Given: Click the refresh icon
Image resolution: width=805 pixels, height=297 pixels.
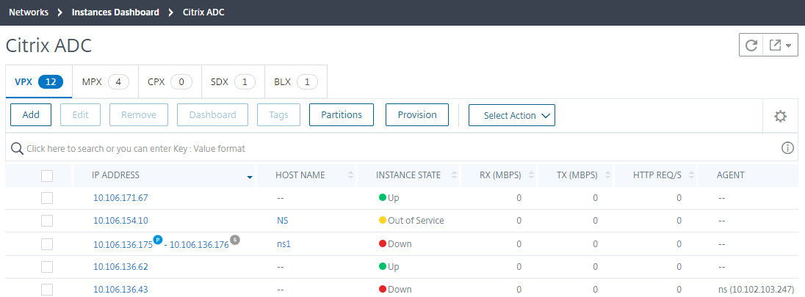Looking at the screenshot, I should click(751, 45).
